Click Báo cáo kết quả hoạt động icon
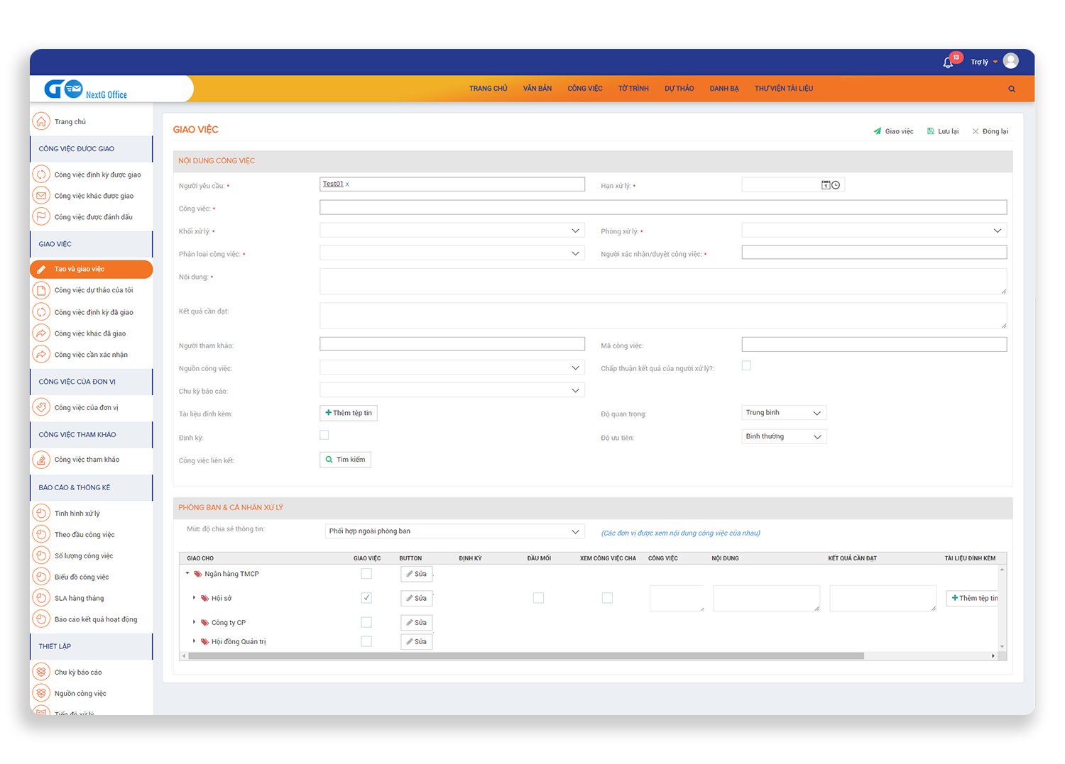Image resolution: width=1065 pixels, height=764 pixels. pyautogui.click(x=41, y=619)
